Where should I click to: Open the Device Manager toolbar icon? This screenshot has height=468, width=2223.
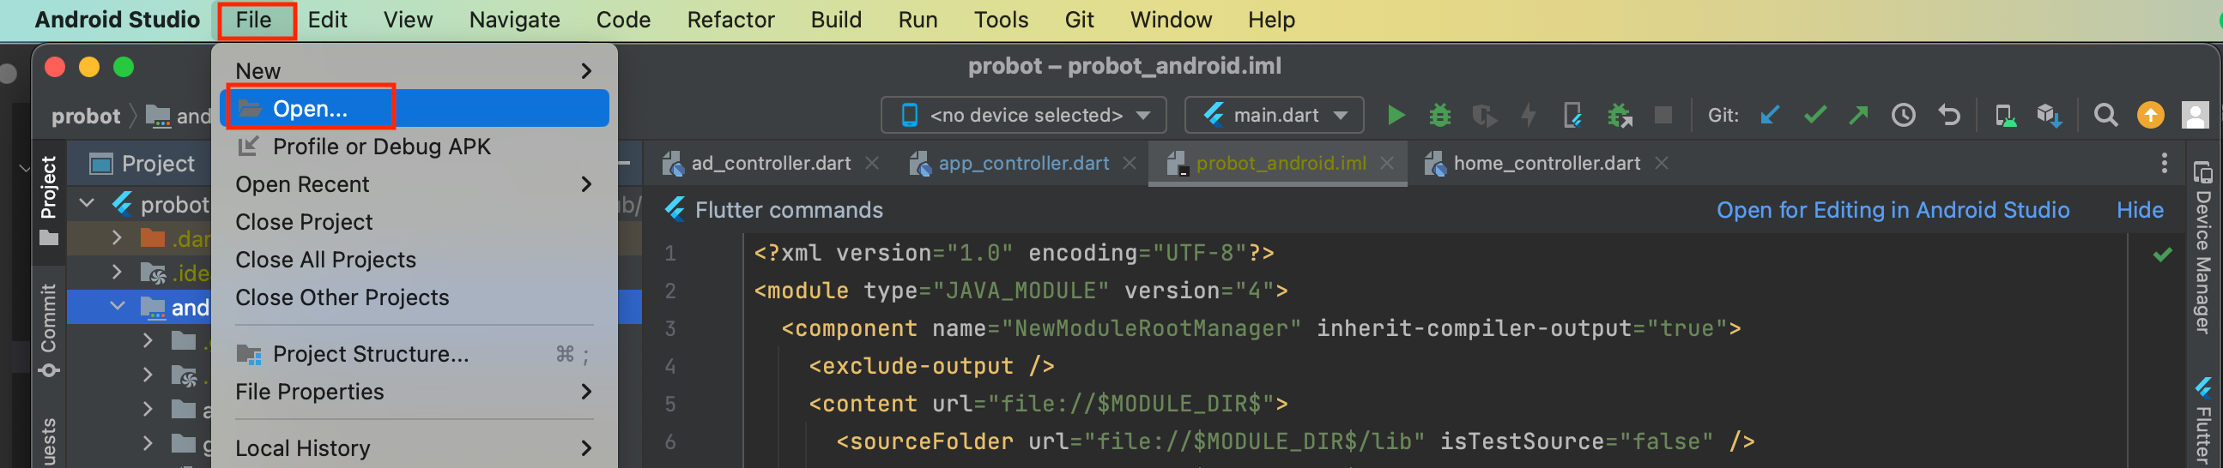[x=2004, y=115]
